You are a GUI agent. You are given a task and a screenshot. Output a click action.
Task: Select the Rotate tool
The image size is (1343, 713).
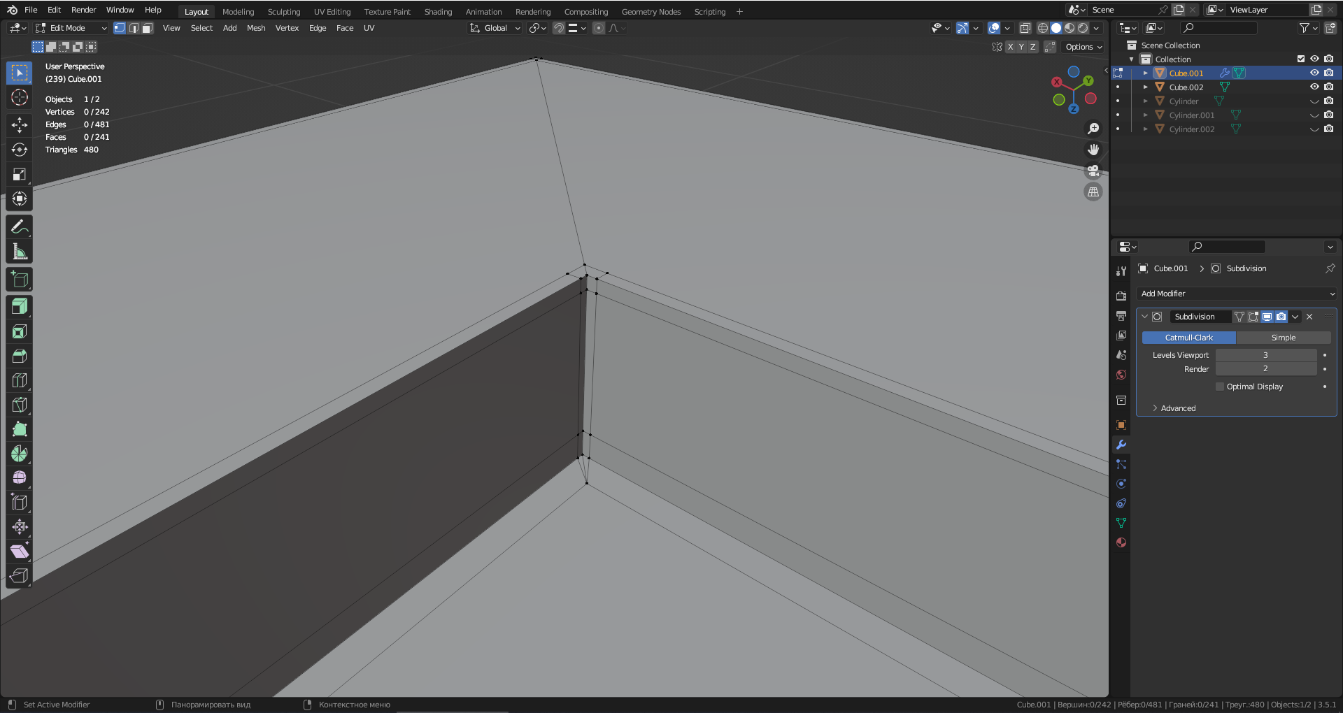click(x=20, y=150)
